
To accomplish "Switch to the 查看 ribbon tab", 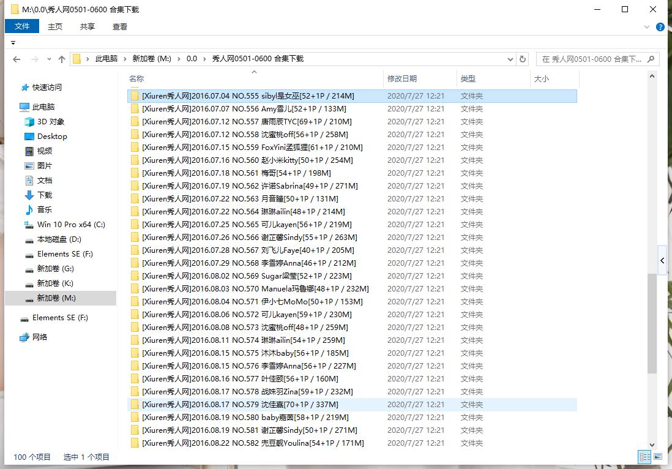I will point(120,26).
